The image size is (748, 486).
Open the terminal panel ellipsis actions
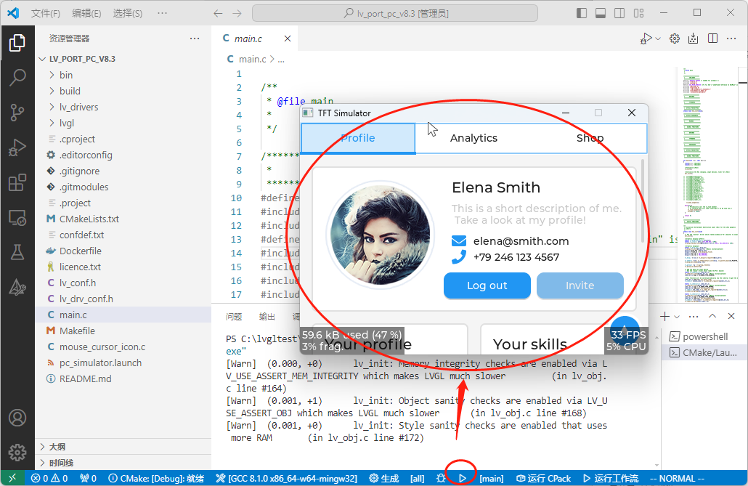pos(694,316)
